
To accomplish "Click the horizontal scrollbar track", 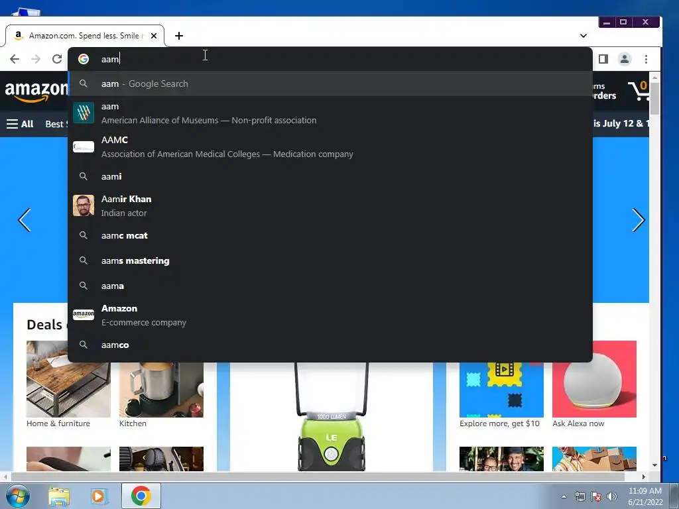I will [318, 477].
